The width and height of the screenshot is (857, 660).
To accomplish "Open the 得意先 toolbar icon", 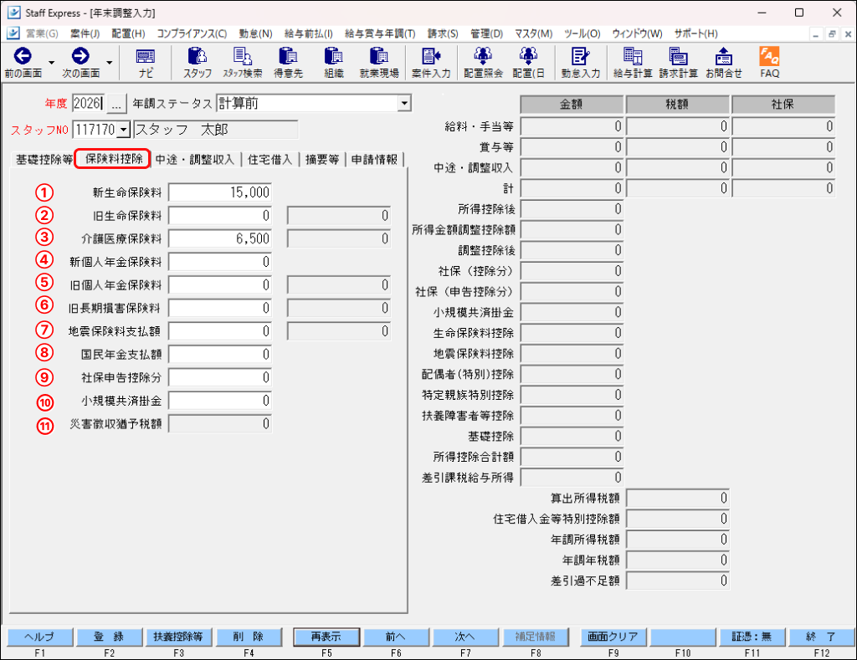I will [288, 62].
